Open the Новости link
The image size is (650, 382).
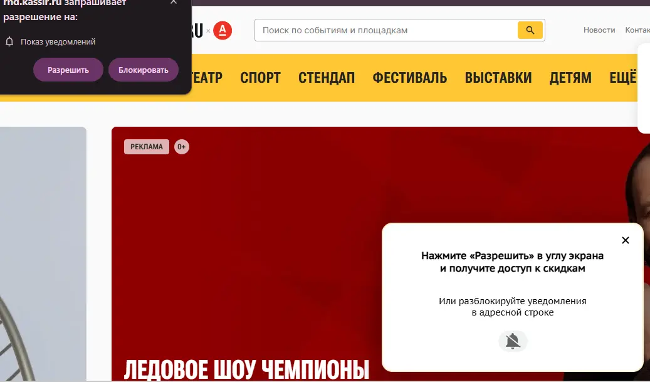pos(599,30)
